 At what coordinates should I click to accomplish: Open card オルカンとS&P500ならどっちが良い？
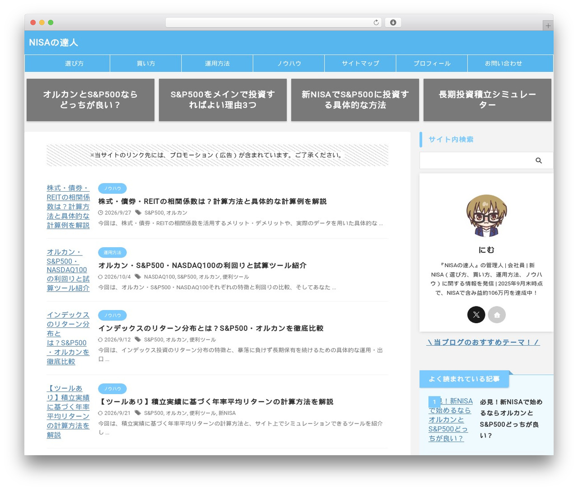(x=90, y=100)
